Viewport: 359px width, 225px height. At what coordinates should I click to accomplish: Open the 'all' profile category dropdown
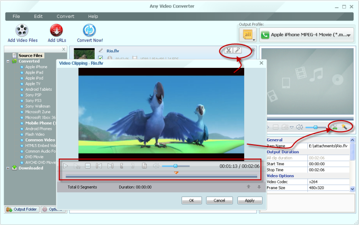point(248,35)
